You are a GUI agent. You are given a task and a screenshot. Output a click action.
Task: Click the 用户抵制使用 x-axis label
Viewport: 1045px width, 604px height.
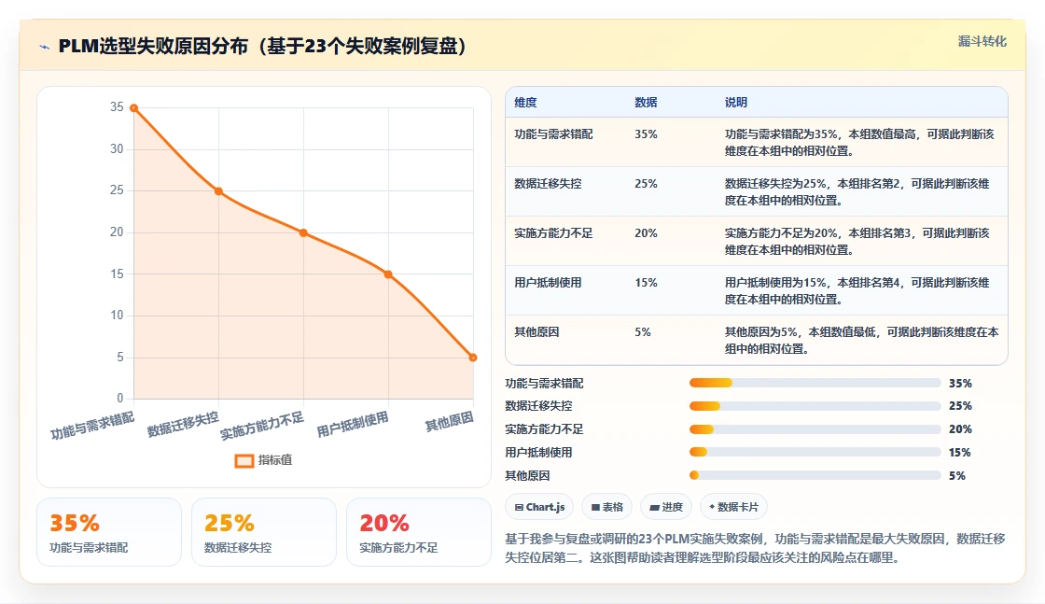point(353,424)
